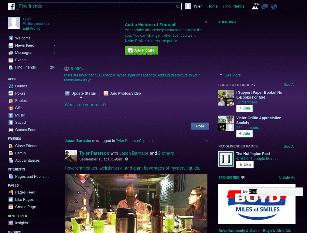Click the Family house icon
The width and height of the screenshot is (311, 233).
pyautogui.click(x=11, y=153)
